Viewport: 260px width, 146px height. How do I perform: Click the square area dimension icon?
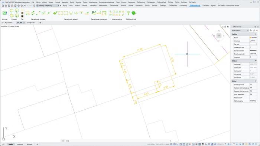[104, 13]
